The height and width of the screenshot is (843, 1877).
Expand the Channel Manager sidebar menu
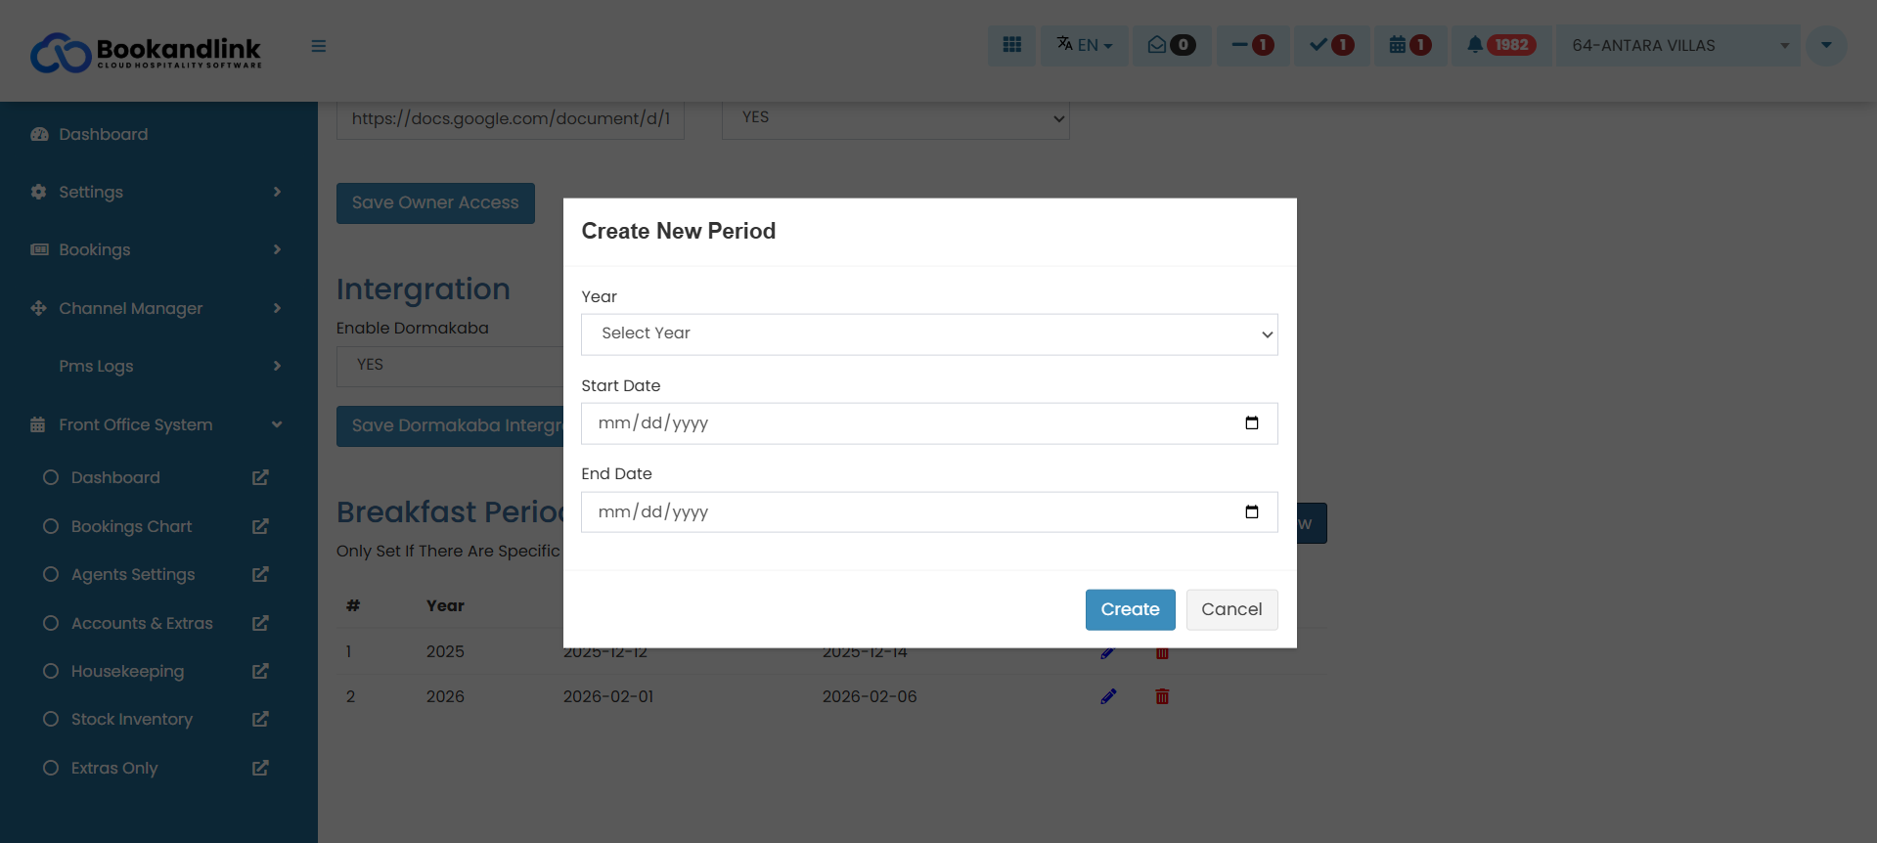(156, 308)
